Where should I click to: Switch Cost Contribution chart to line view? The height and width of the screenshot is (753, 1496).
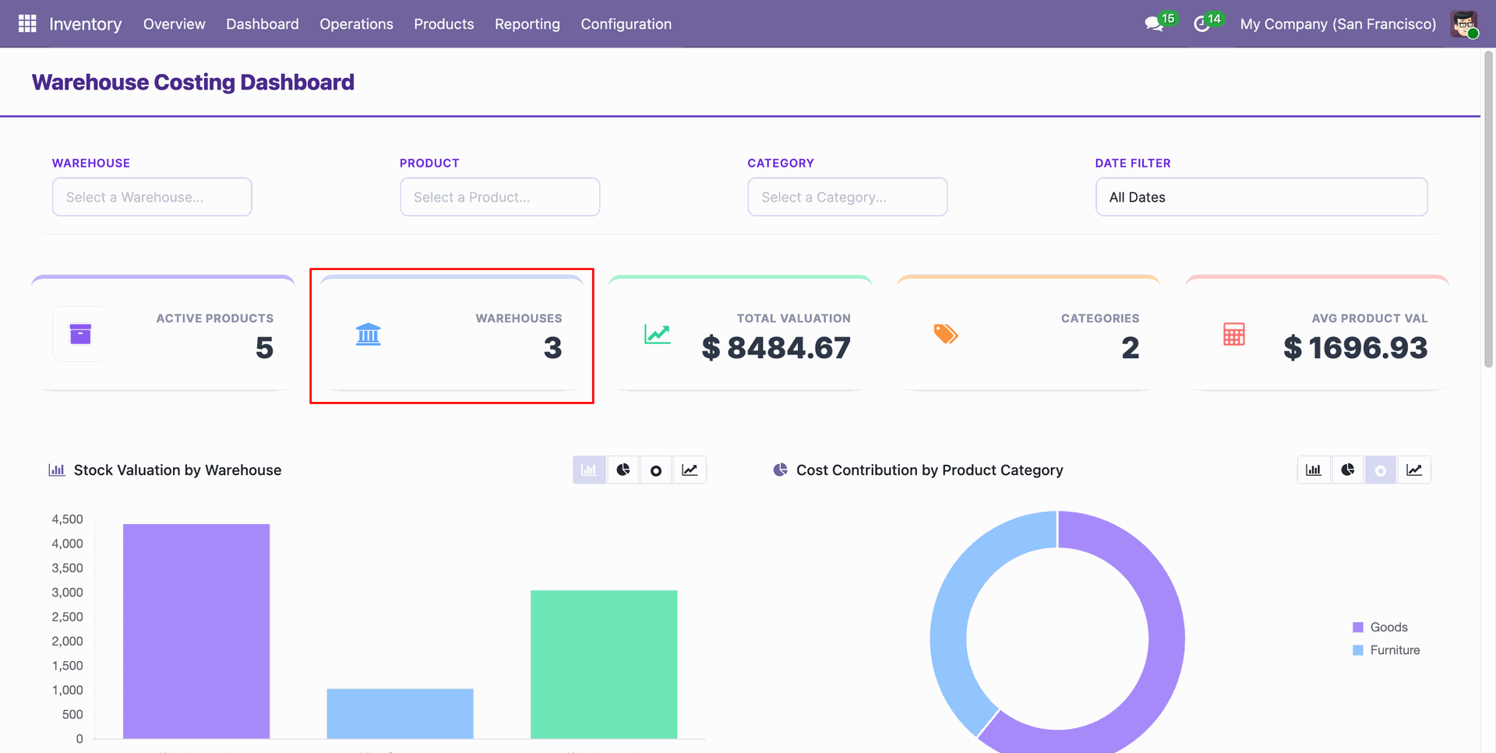1414,470
